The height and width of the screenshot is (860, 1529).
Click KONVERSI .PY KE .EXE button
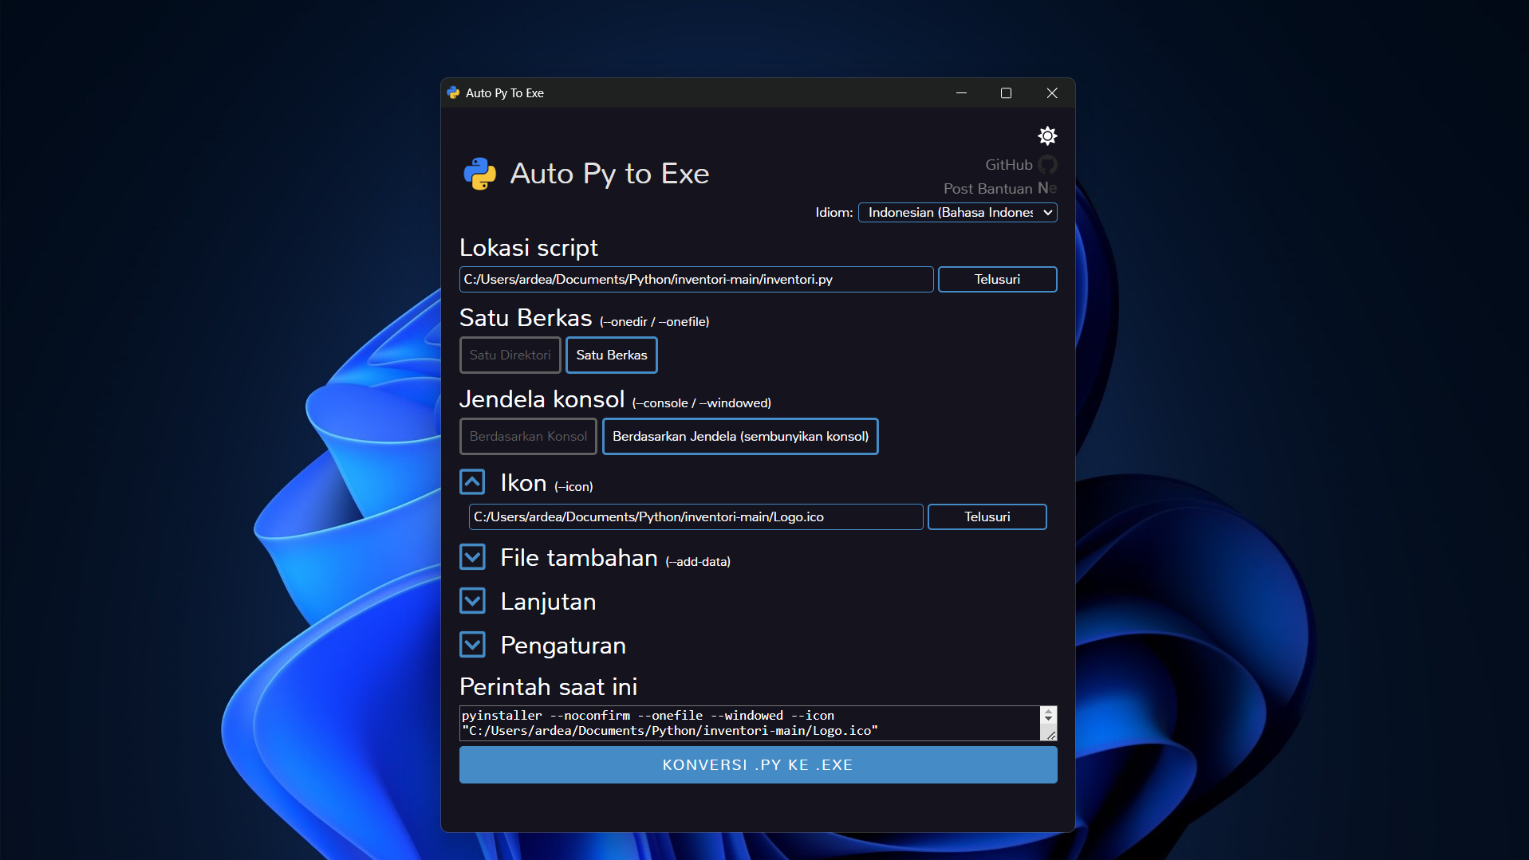click(759, 765)
